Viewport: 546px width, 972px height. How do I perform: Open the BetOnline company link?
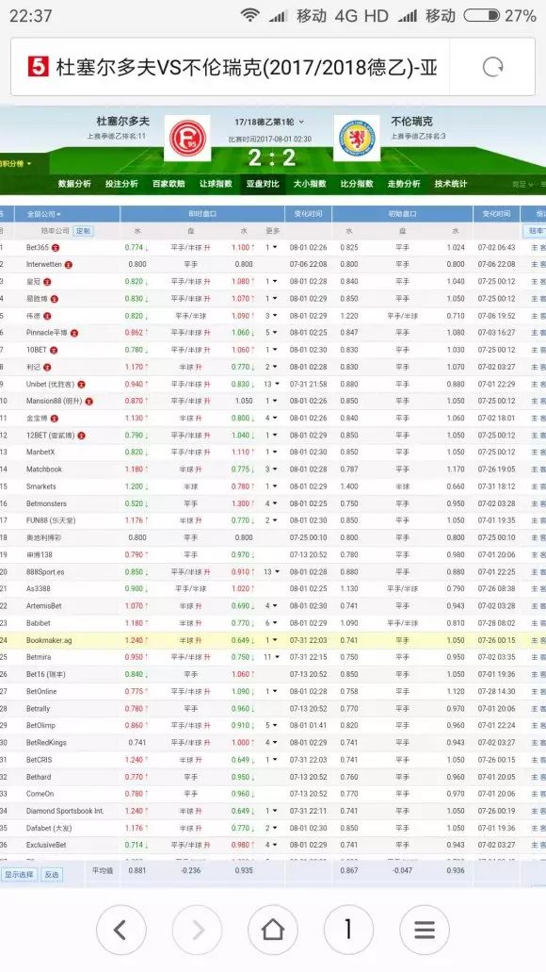coord(41,691)
